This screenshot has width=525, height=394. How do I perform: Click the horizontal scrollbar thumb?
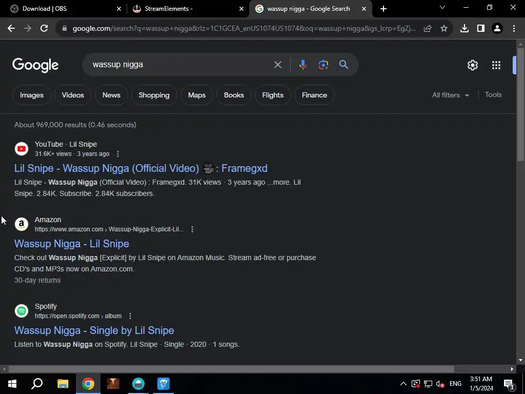coord(231,369)
